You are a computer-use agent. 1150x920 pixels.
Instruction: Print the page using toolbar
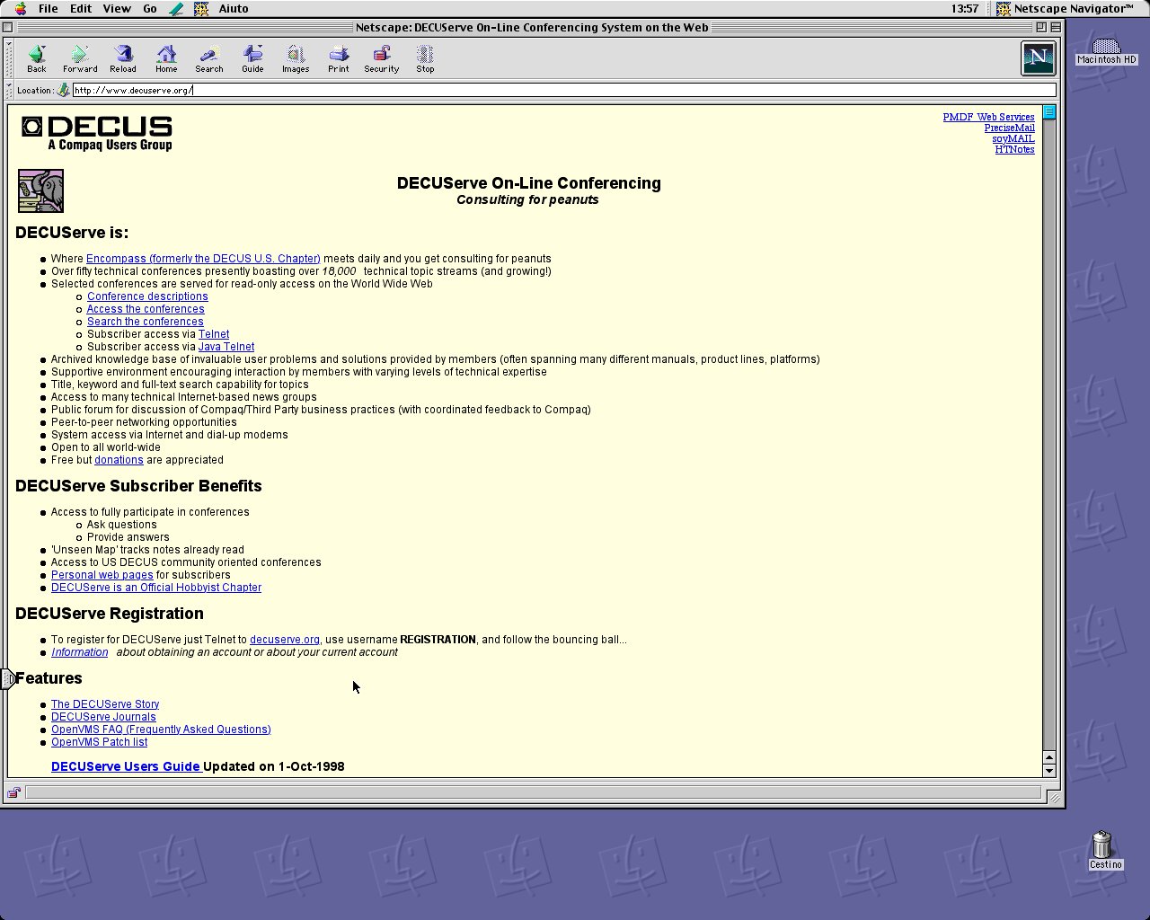tap(339, 59)
